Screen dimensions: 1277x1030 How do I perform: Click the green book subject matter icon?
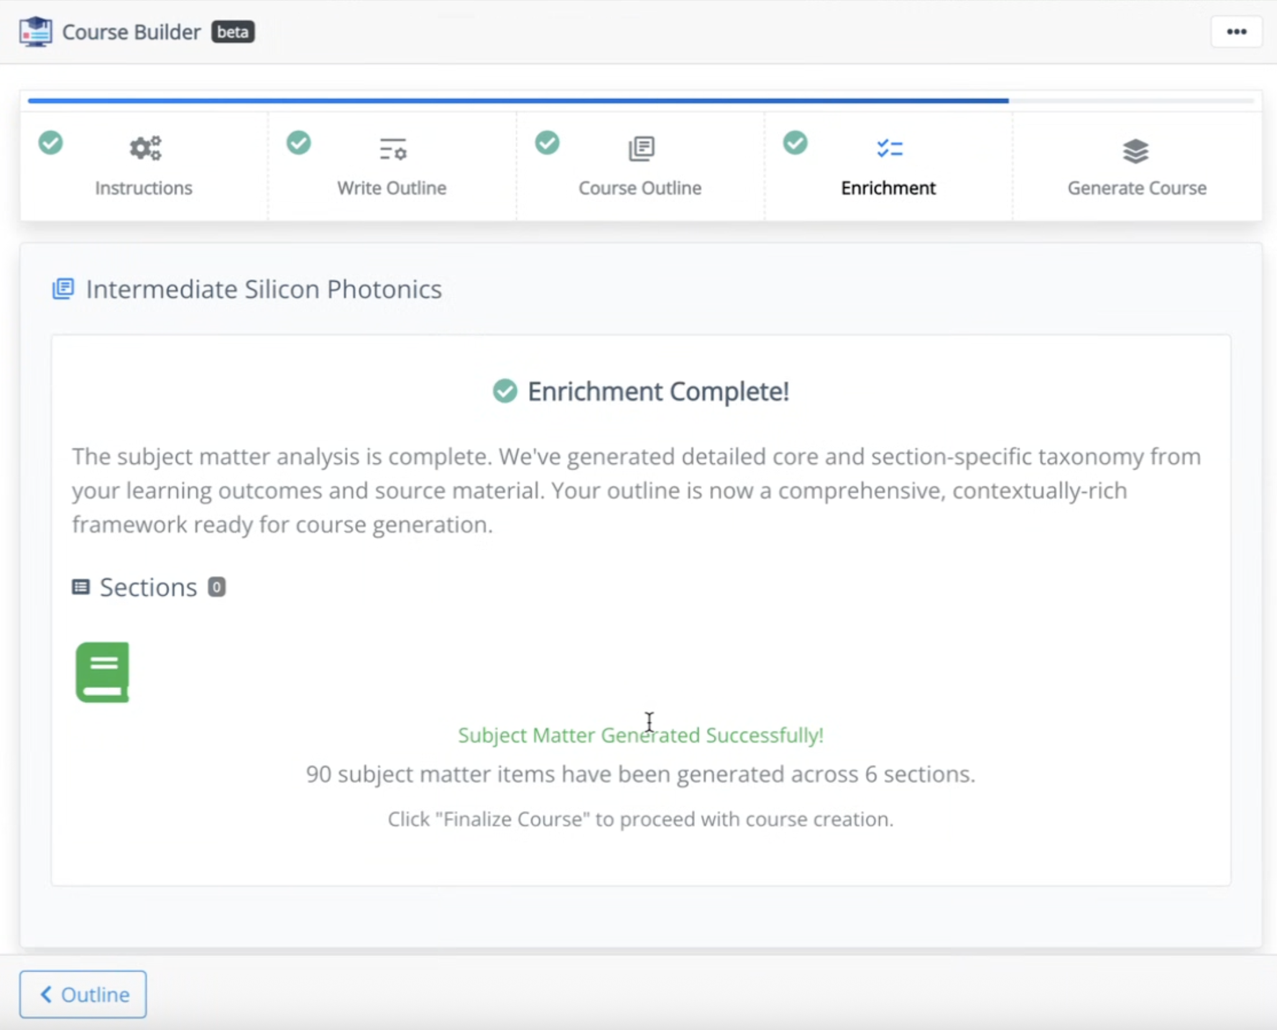[103, 672]
